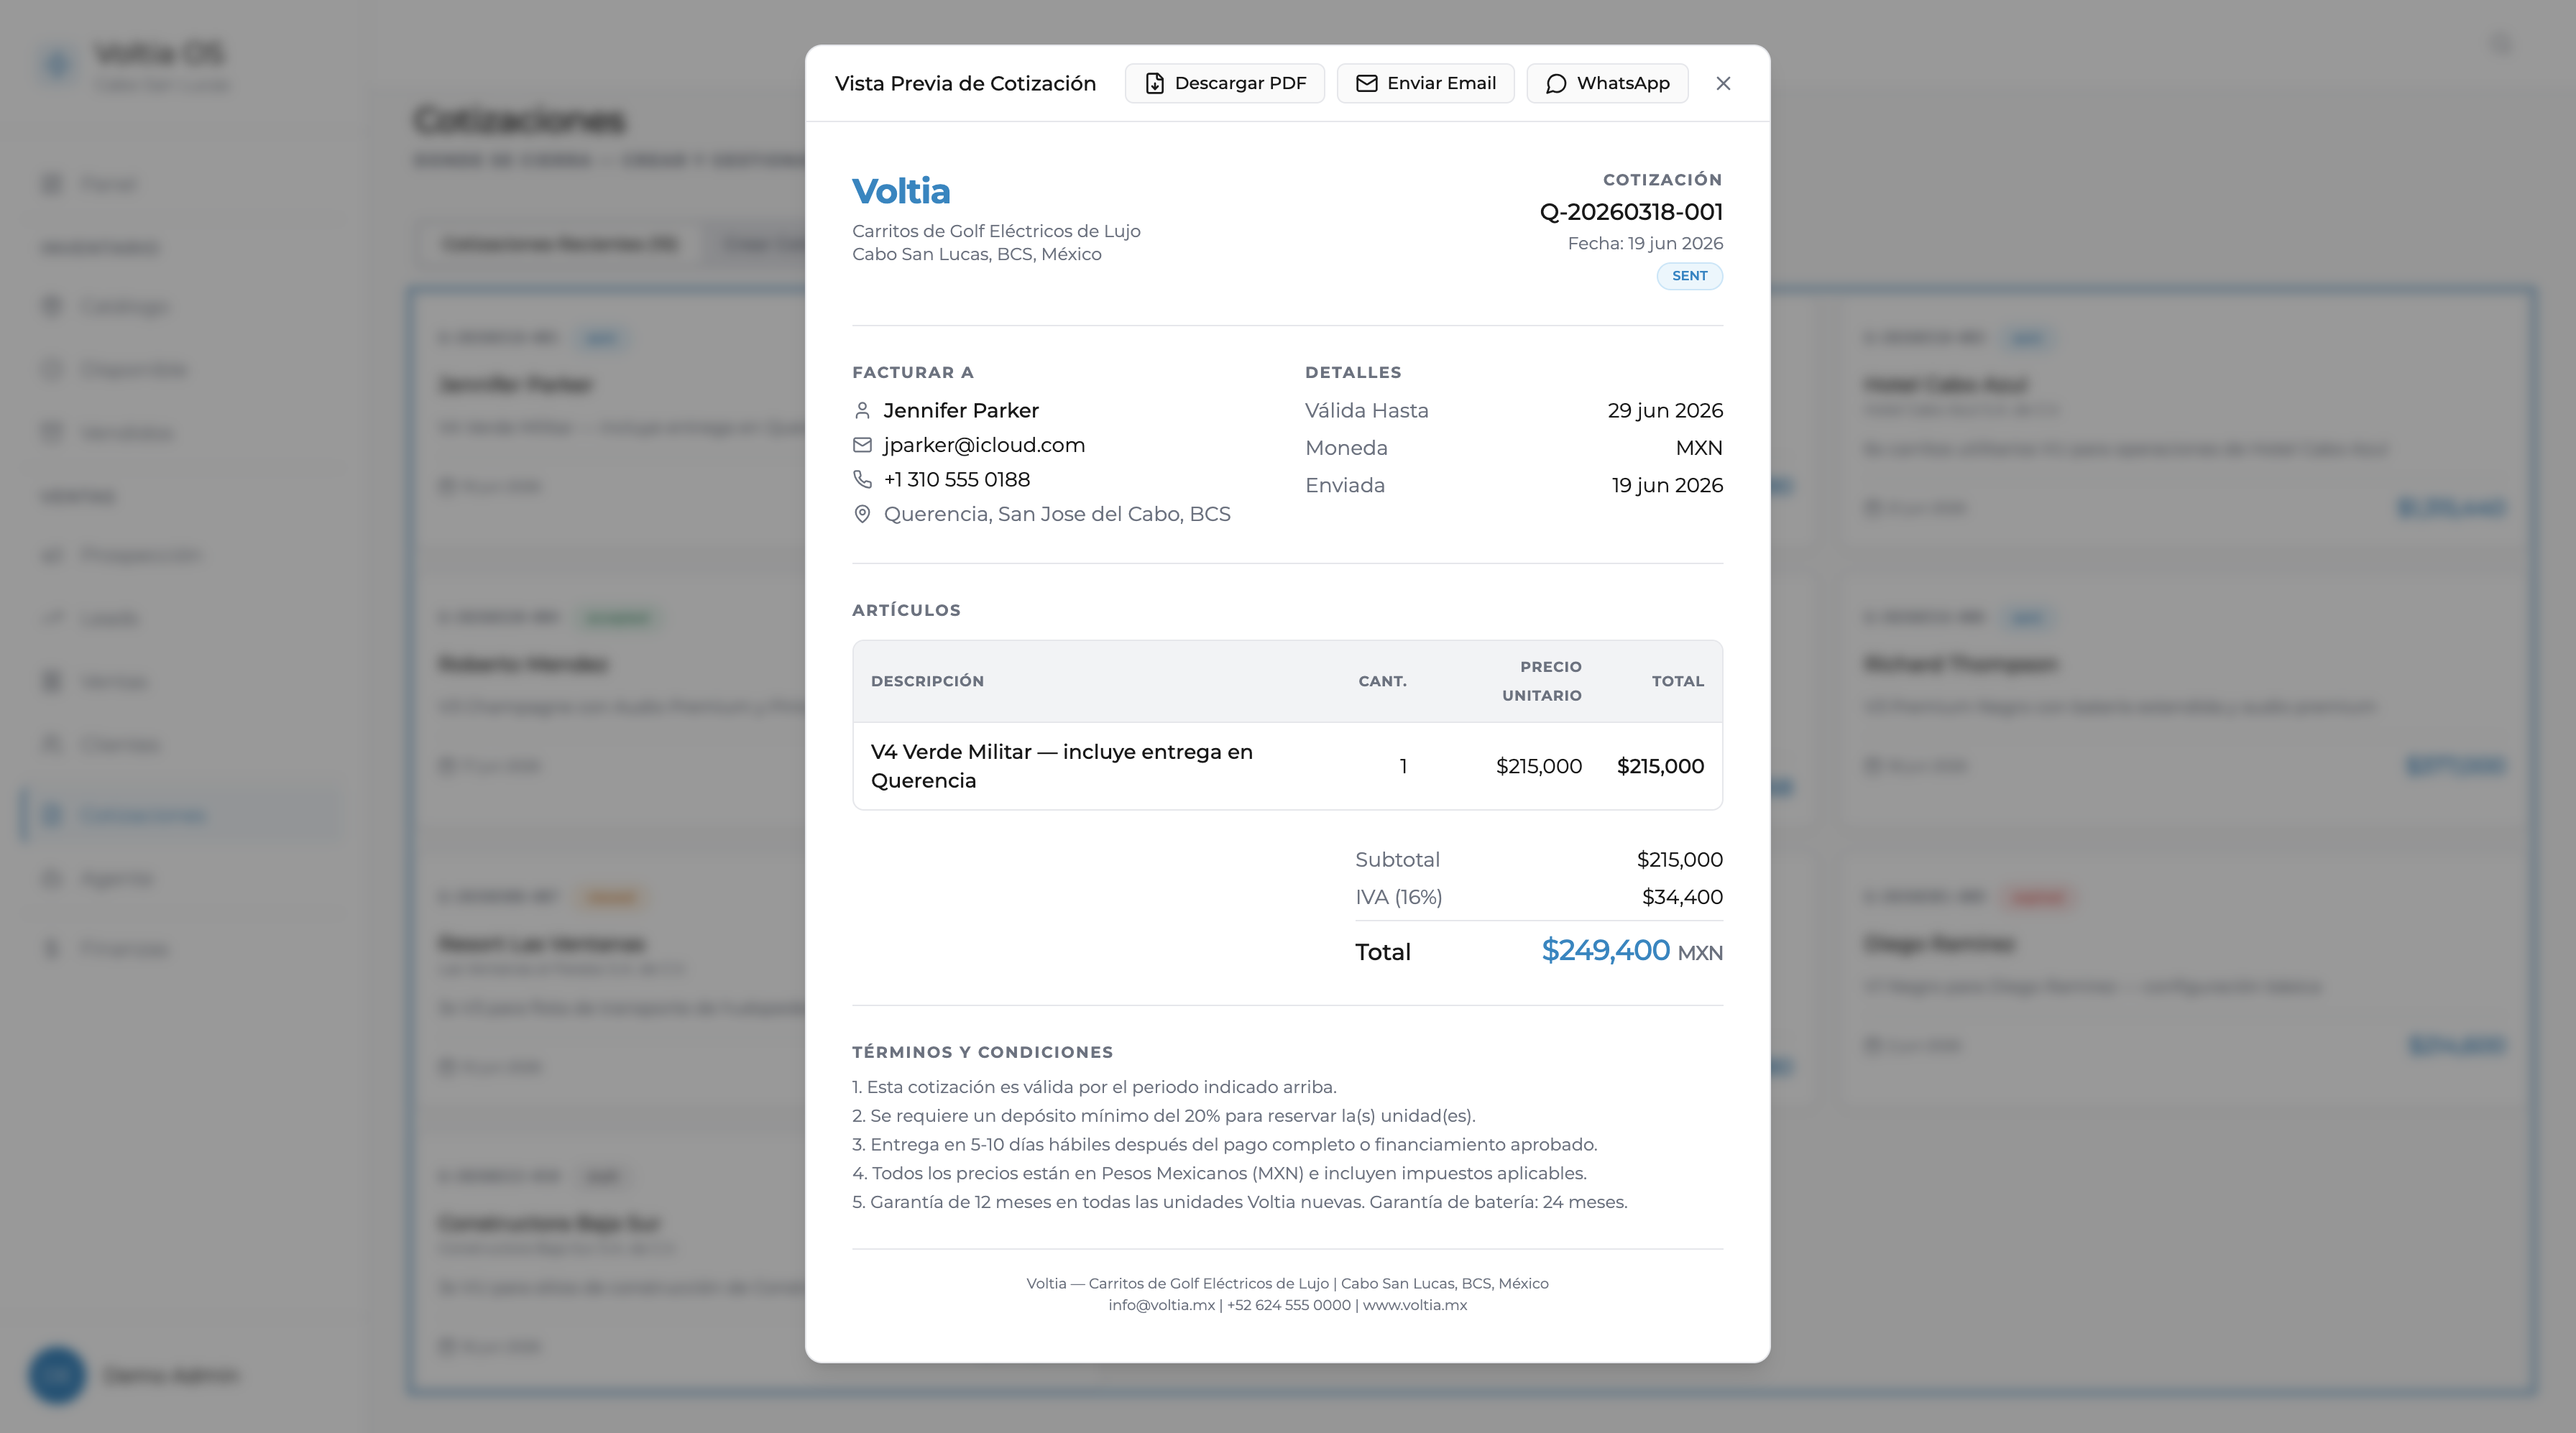
Task: Click the address Querencia, San Jose del Cabo
Action: point(1057,514)
